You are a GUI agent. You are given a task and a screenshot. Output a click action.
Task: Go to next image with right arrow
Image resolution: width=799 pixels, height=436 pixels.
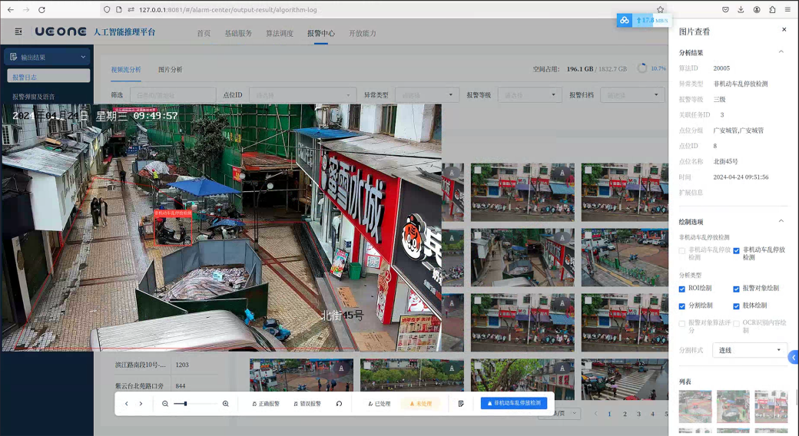(x=141, y=404)
